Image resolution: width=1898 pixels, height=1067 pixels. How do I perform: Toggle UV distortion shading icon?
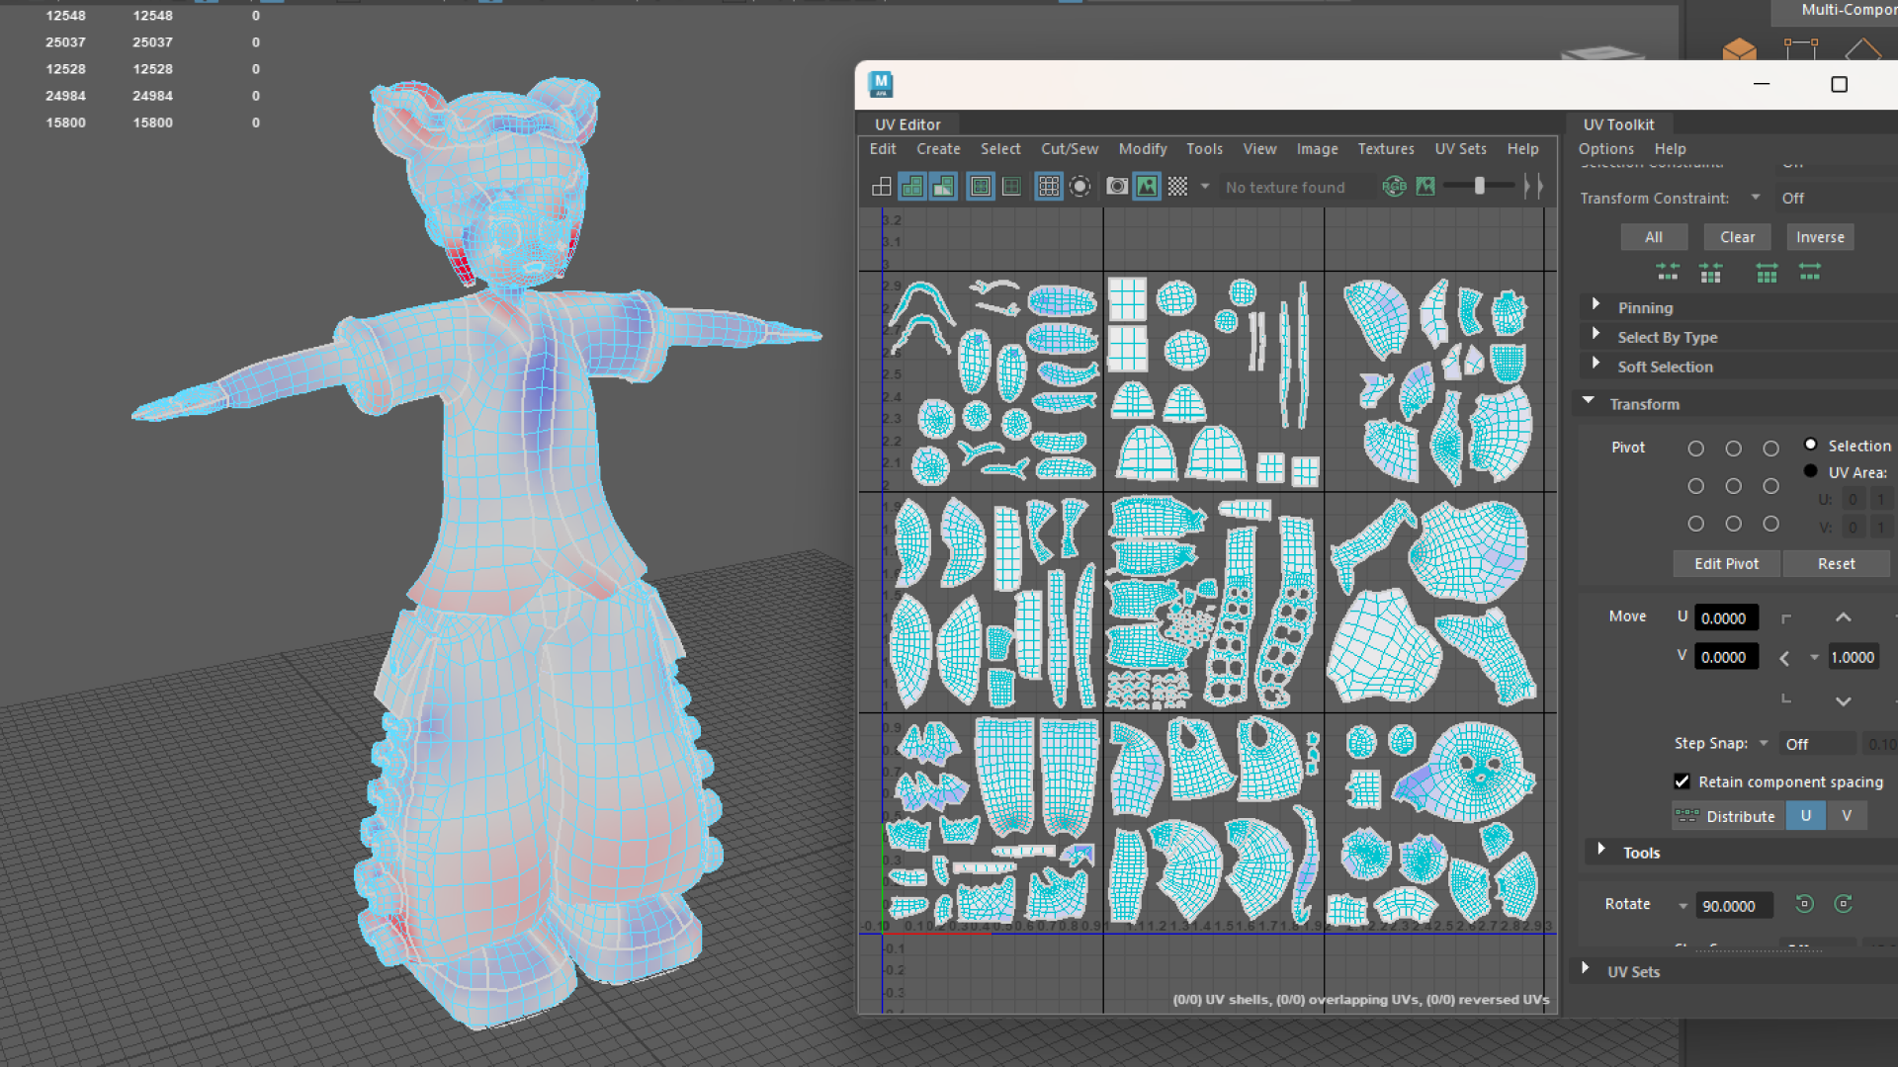tap(944, 187)
